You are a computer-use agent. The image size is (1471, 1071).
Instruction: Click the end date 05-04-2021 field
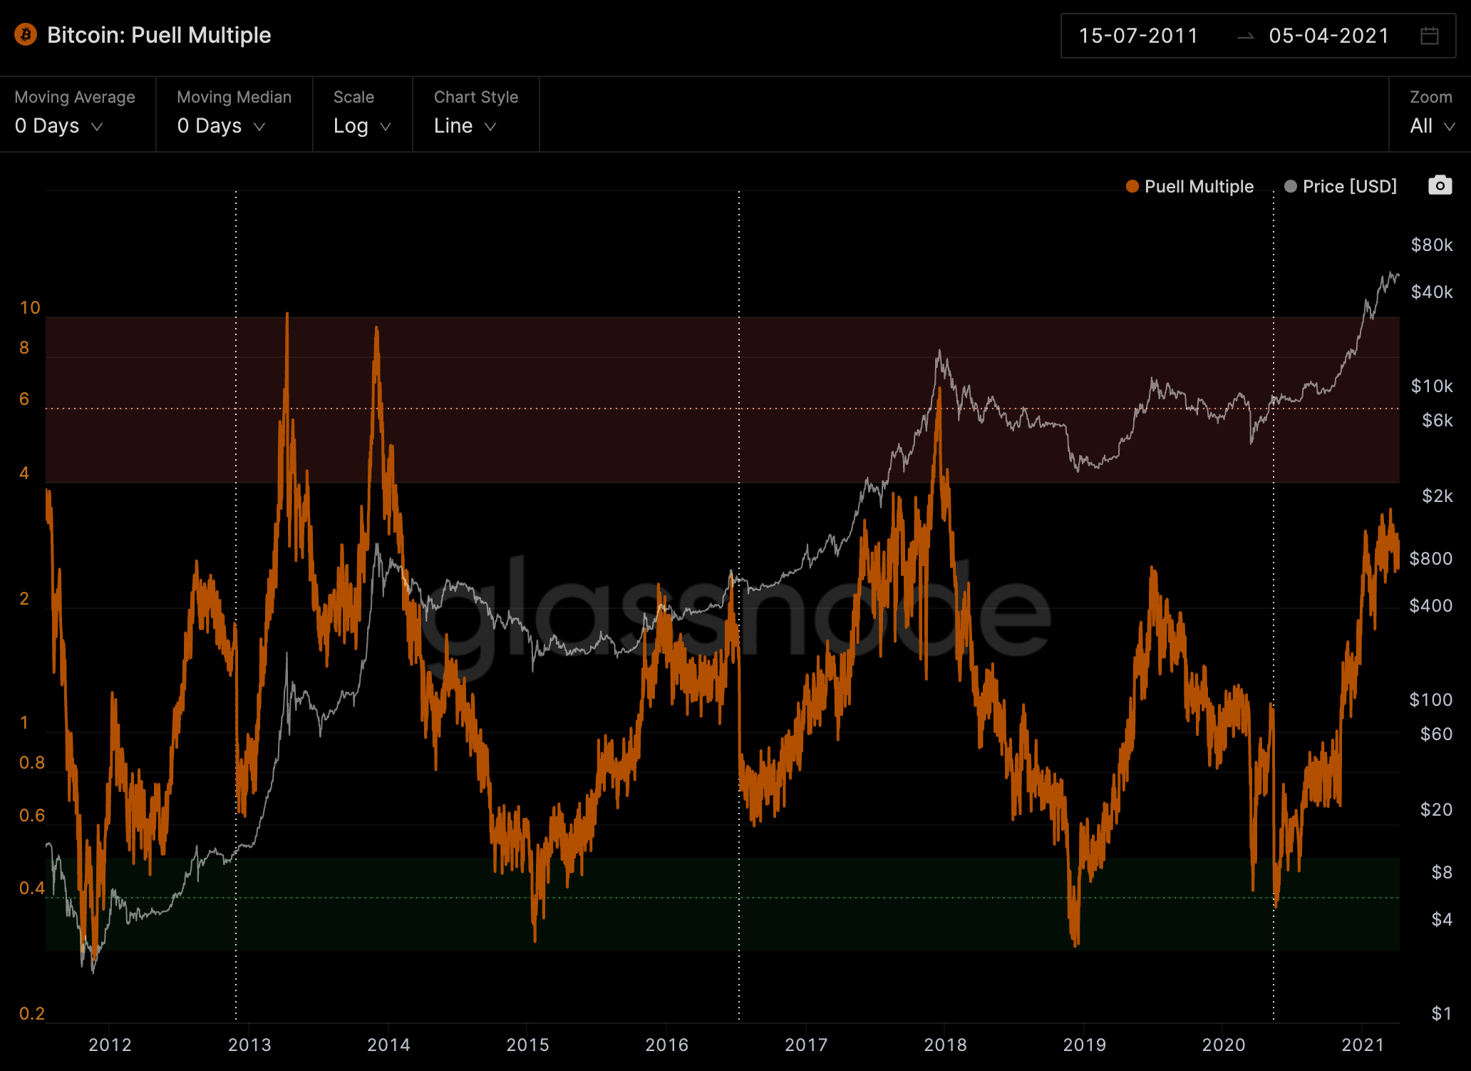pyautogui.click(x=1329, y=36)
